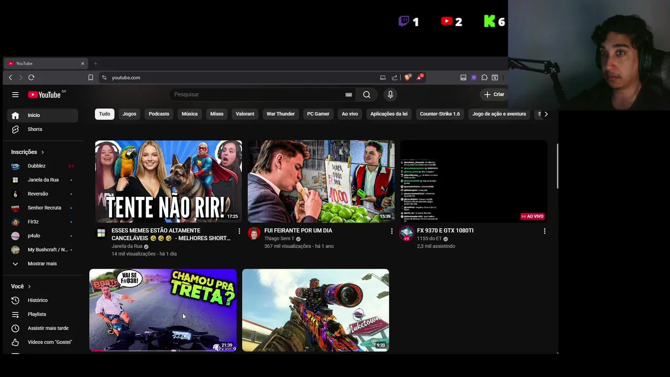Select the Aplicações da lei chip
Screen dimensions: 670x377
389,114
